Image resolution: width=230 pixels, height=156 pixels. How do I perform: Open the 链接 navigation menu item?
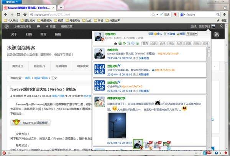pyautogui.click(x=58, y=34)
